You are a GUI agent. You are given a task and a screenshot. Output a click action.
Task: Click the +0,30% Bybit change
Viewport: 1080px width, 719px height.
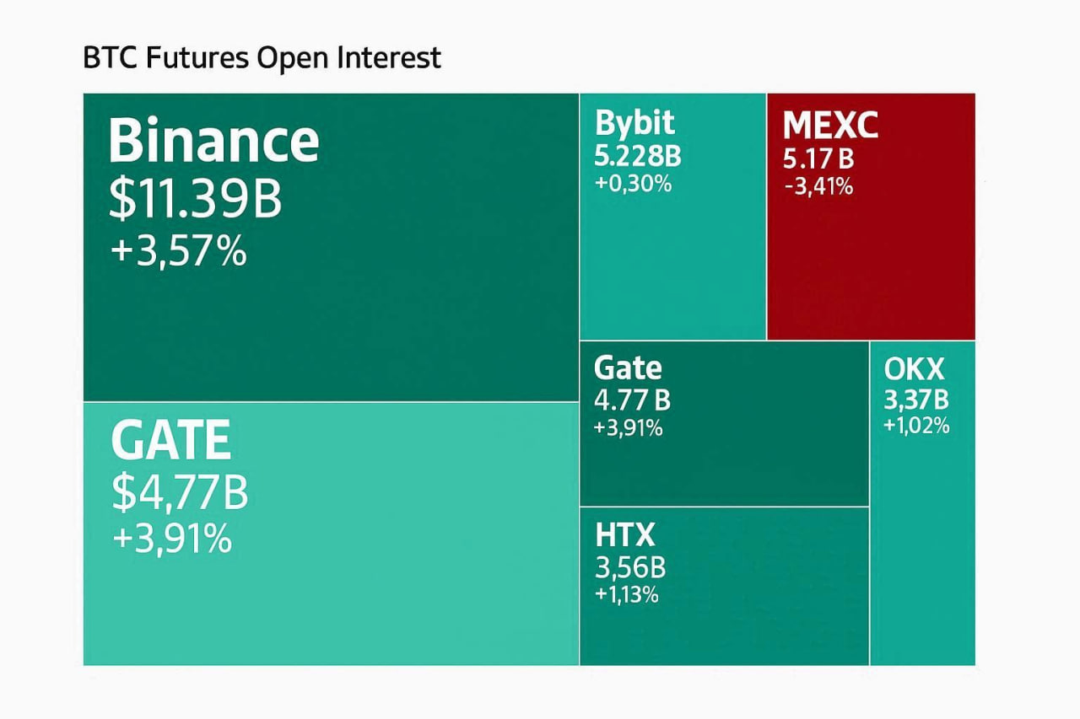click(x=633, y=183)
